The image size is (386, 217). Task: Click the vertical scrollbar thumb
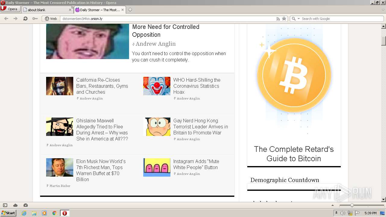tap(383, 41)
